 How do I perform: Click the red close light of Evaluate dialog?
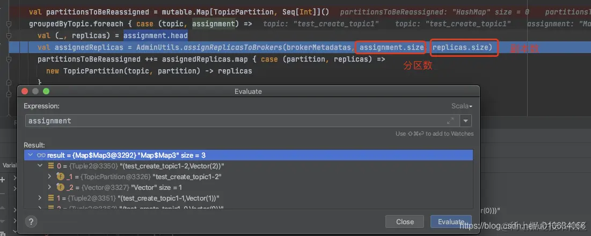pyautogui.click(x=25, y=91)
